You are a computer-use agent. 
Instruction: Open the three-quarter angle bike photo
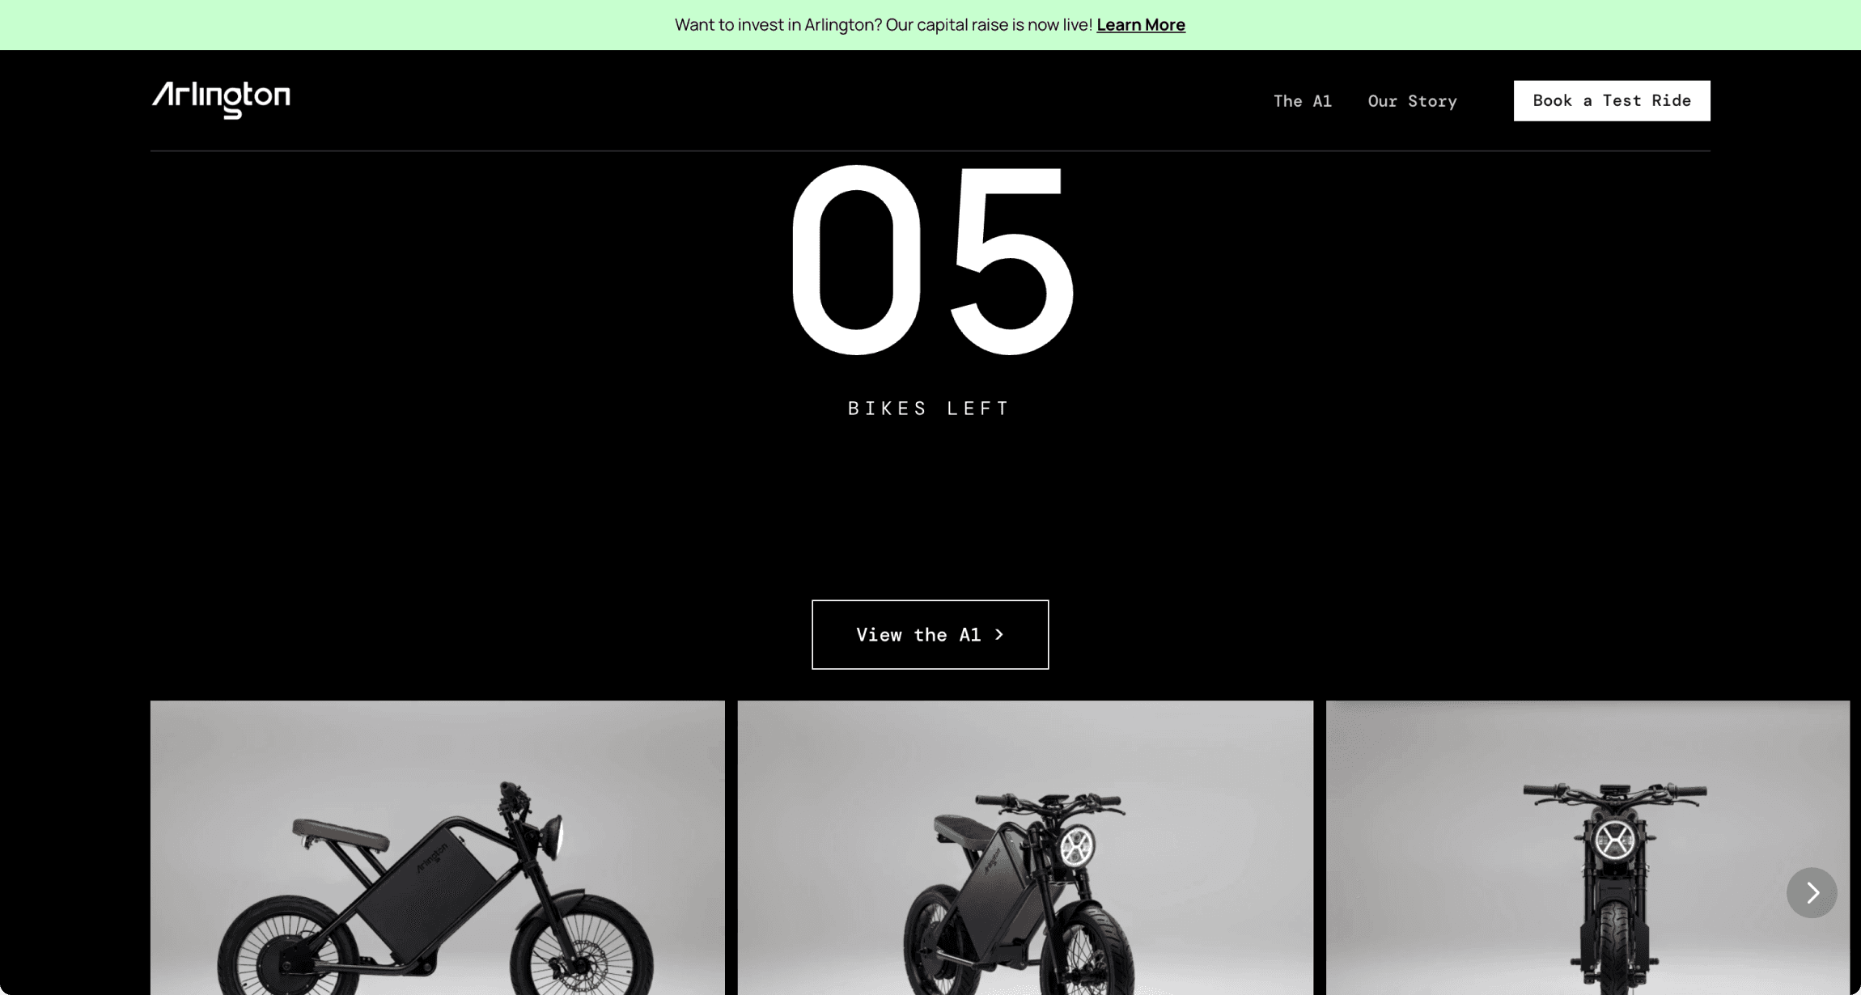click(x=1025, y=848)
